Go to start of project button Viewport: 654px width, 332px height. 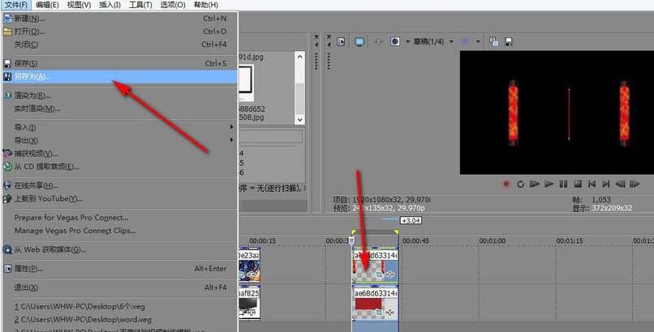(x=592, y=184)
